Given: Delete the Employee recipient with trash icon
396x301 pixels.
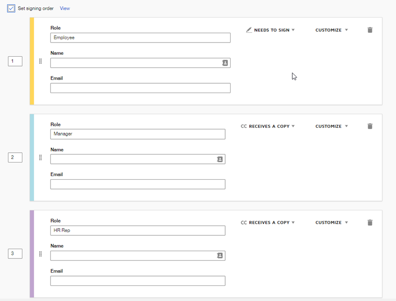Looking at the screenshot, I should [370, 30].
